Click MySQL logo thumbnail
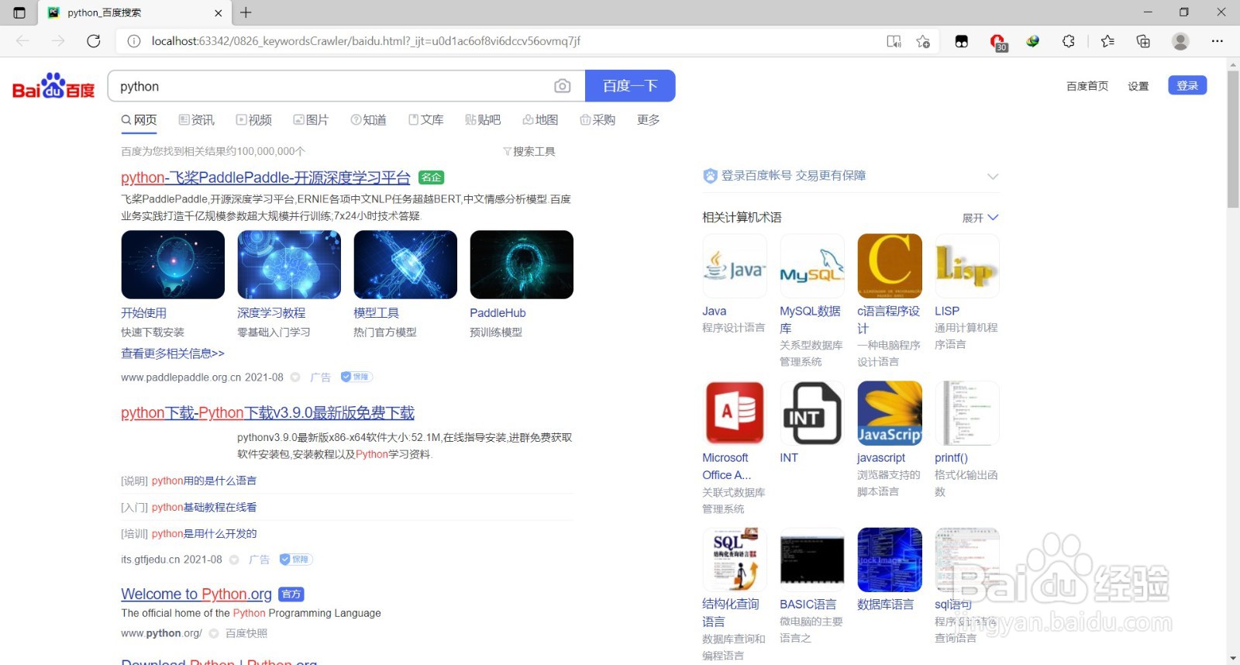 coord(812,266)
